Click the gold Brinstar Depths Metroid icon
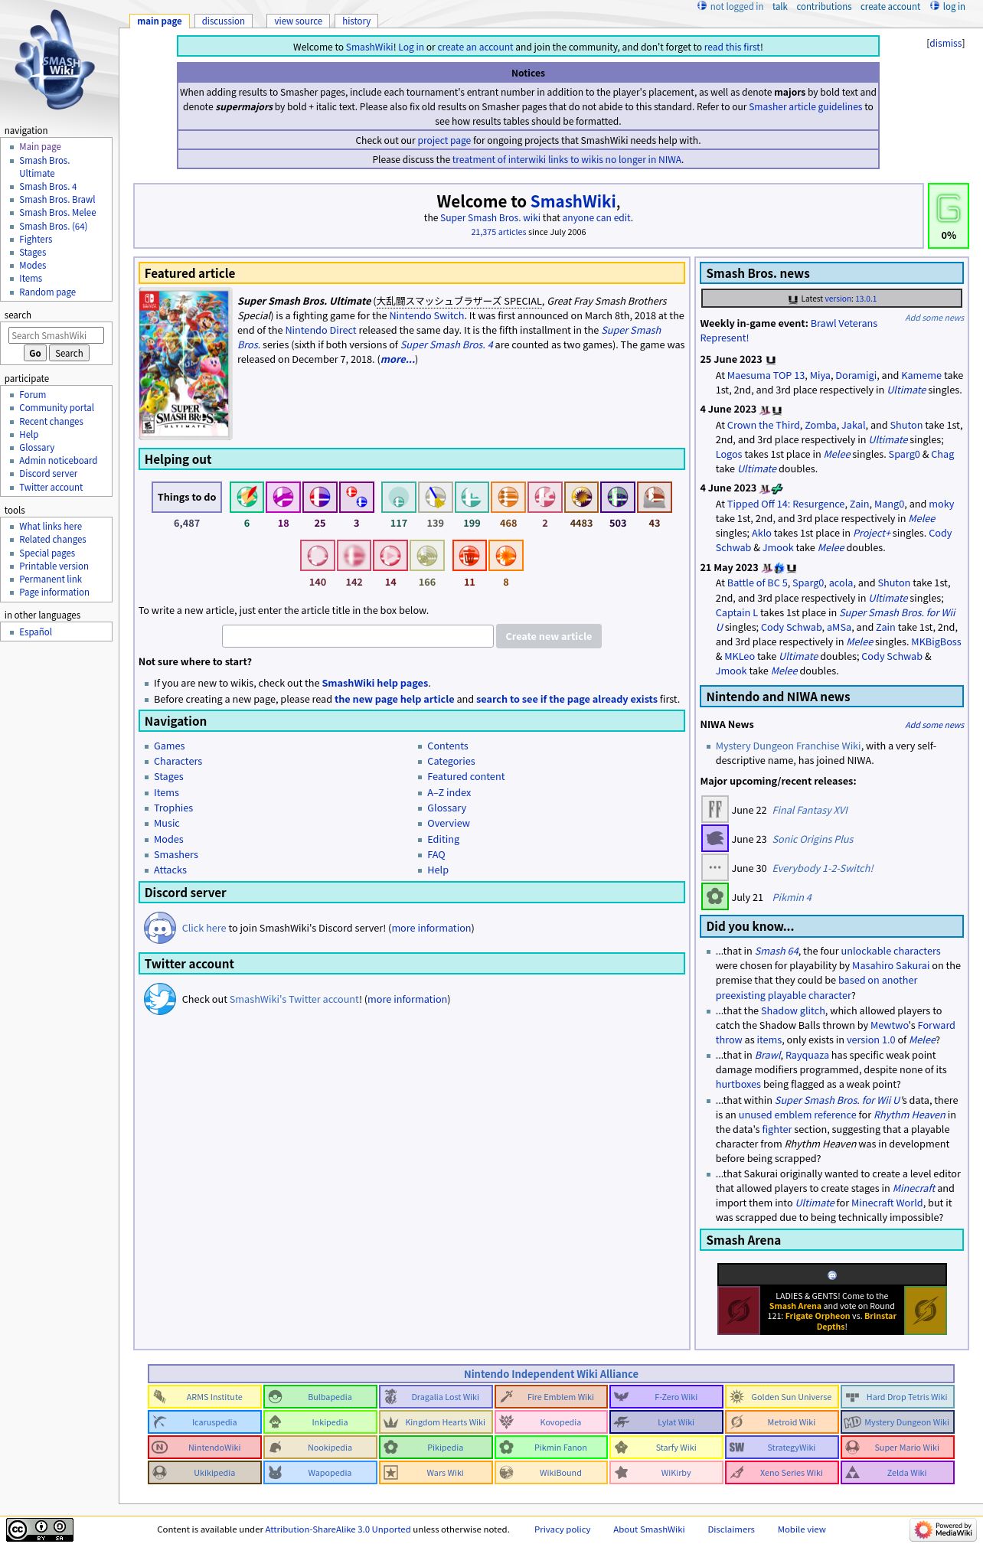 coord(926,1311)
